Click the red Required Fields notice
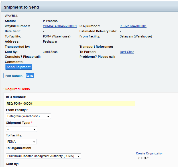The image size is (179, 167). 17,89
